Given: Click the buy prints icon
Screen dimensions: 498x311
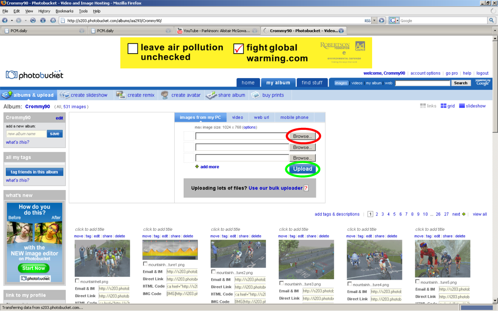Looking at the screenshot, I should (x=255, y=95).
